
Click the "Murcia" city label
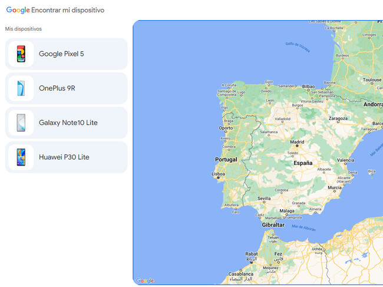click(335, 187)
